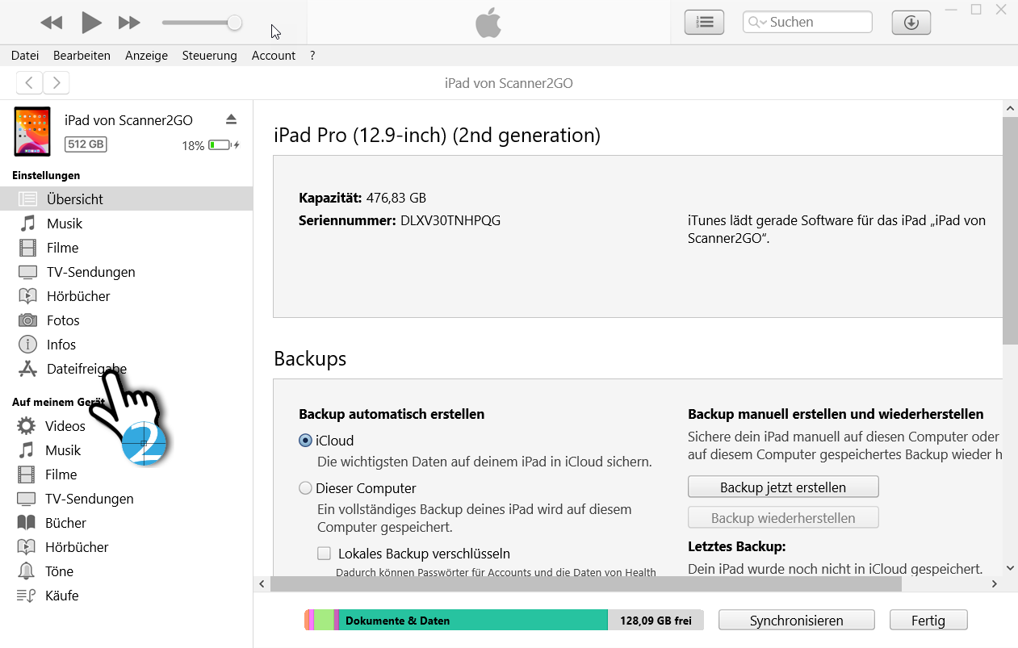Skip forward with the fast-forward button
The height and width of the screenshot is (648, 1018).
[x=129, y=23]
